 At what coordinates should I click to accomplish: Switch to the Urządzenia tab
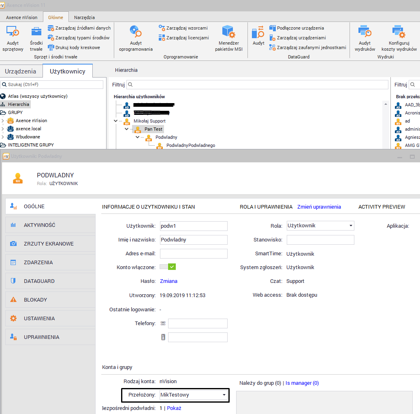(x=20, y=71)
